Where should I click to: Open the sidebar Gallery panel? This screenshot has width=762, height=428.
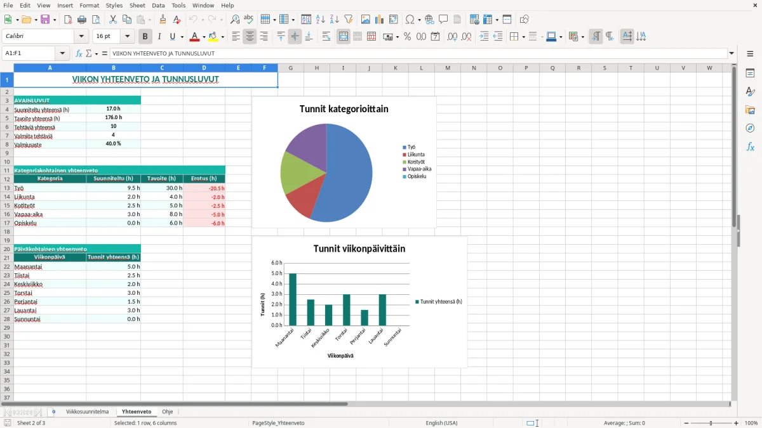click(750, 110)
